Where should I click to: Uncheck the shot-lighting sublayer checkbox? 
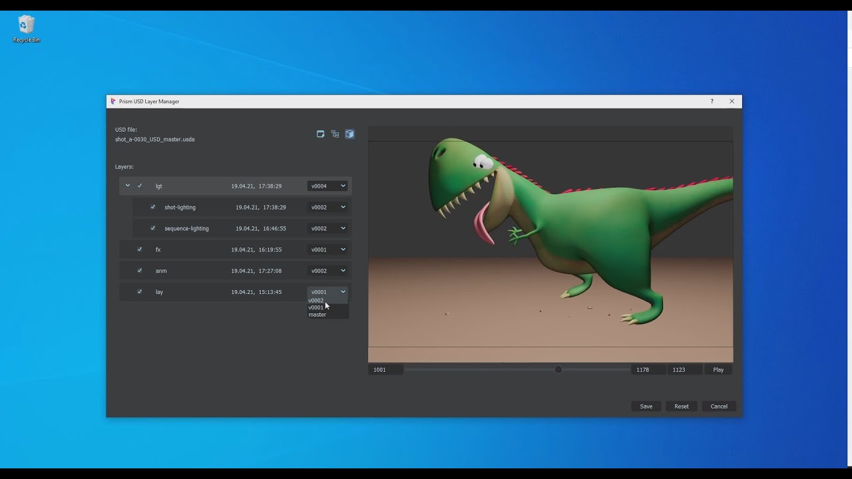pyautogui.click(x=153, y=207)
